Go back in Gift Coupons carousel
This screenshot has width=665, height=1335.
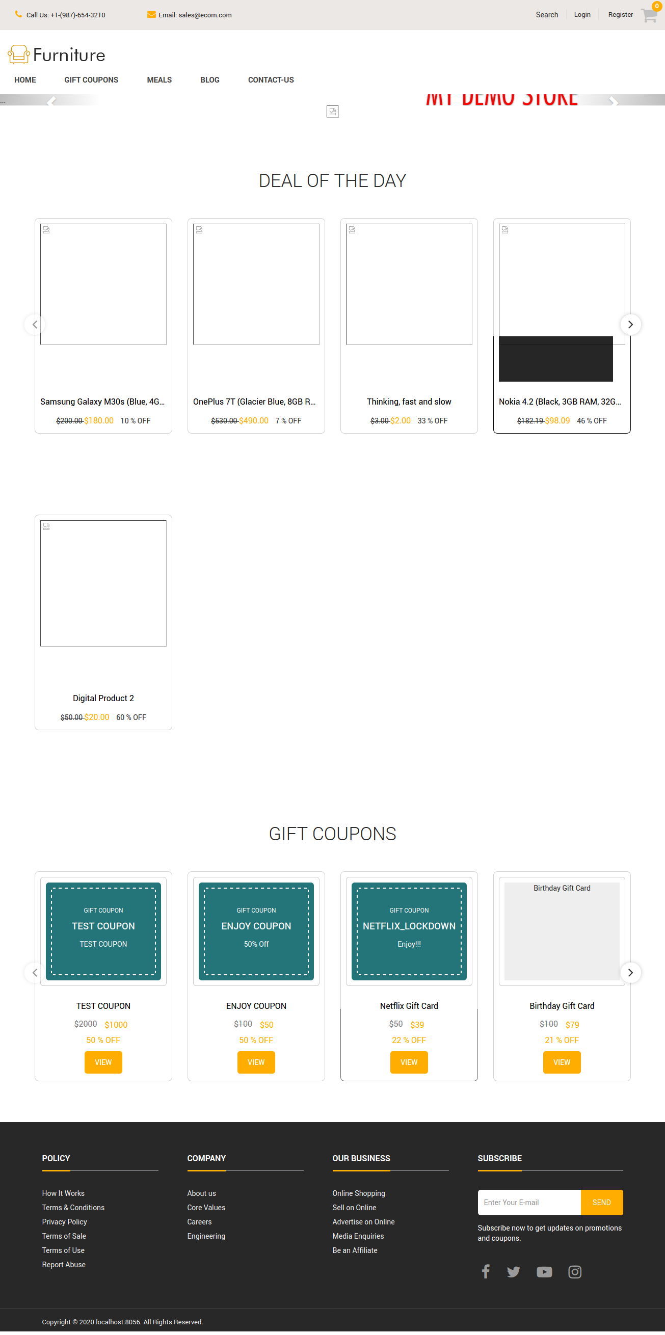click(35, 972)
